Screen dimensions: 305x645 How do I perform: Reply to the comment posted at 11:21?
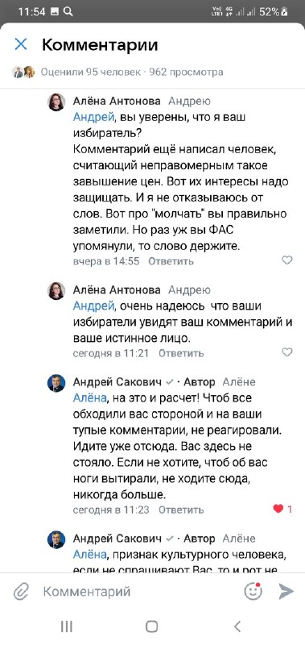[x=181, y=353]
